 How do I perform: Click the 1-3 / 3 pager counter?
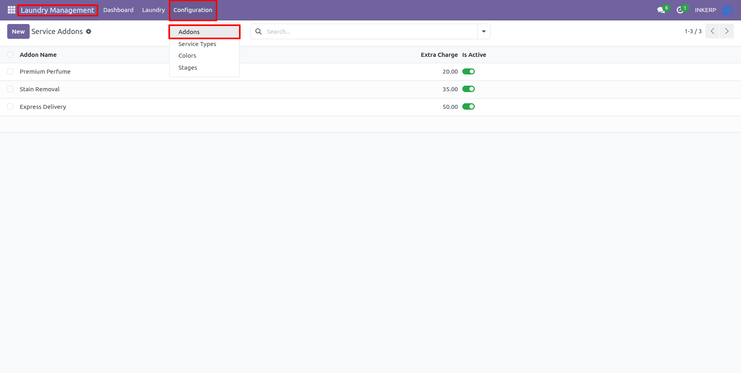[x=693, y=31]
